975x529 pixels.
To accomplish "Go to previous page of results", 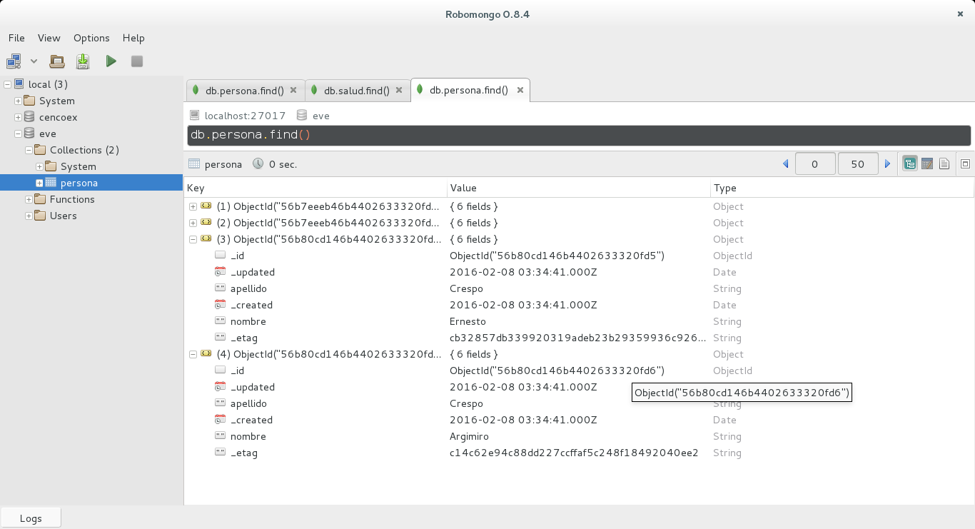I will click(x=785, y=164).
